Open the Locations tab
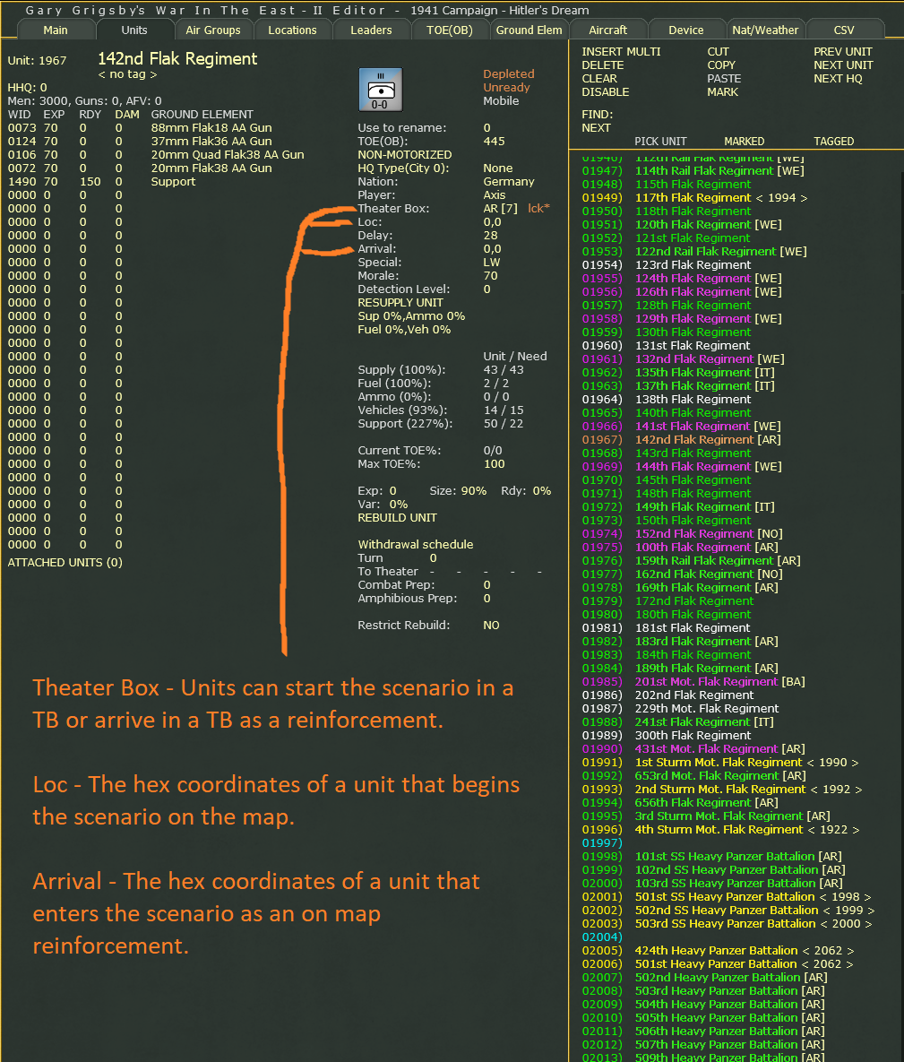Screen dimensions: 904x1062 pos(292,30)
